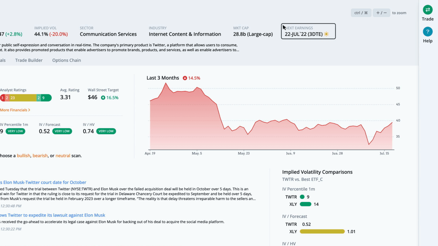This screenshot has height=246, width=438.
Task: Click the IV / Forecast 0.52 value
Action: 44,131
